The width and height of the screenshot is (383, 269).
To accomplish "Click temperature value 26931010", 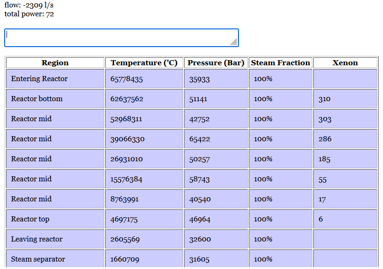I will point(126,159).
